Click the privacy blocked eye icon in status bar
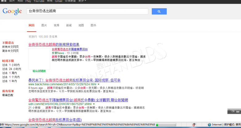Viewport: 241px width, 128px height. [194, 125]
